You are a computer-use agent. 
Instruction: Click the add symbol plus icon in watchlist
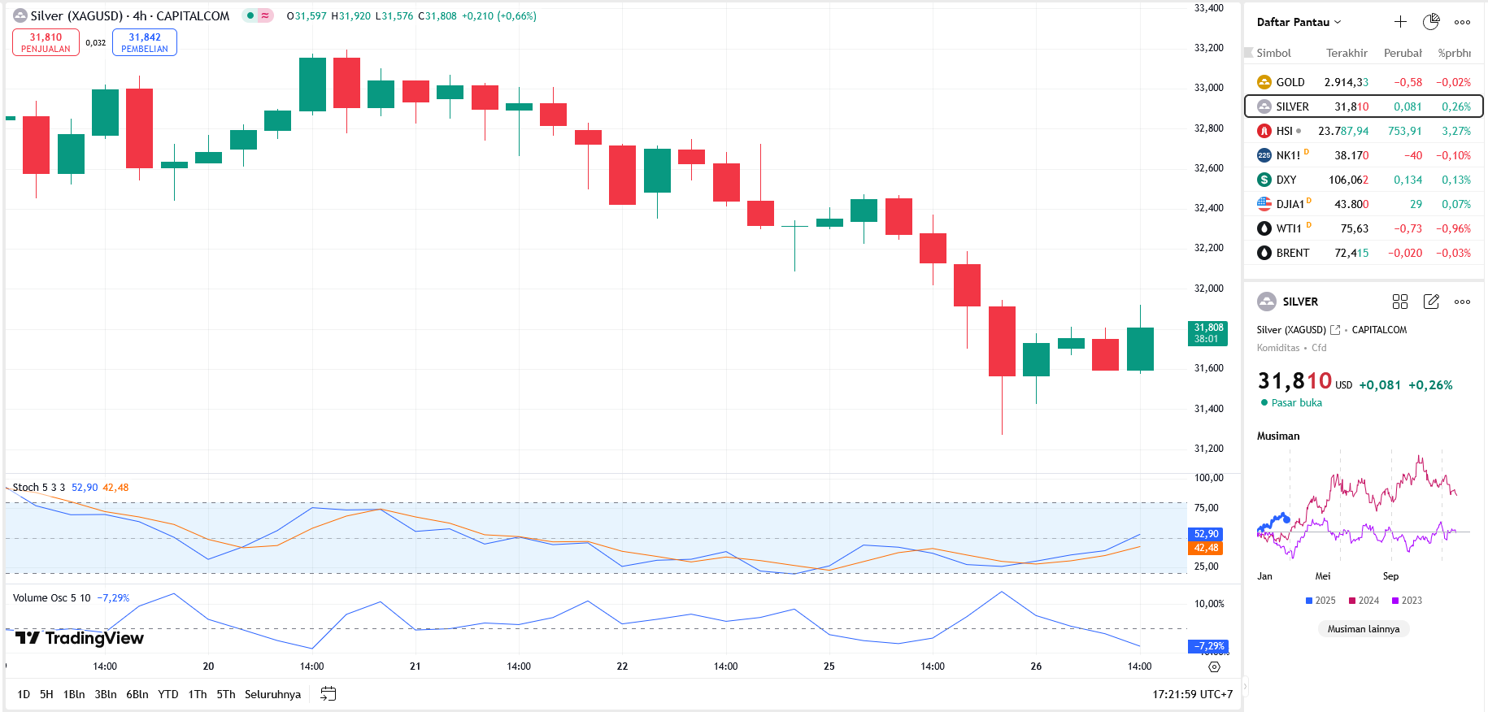[1400, 22]
